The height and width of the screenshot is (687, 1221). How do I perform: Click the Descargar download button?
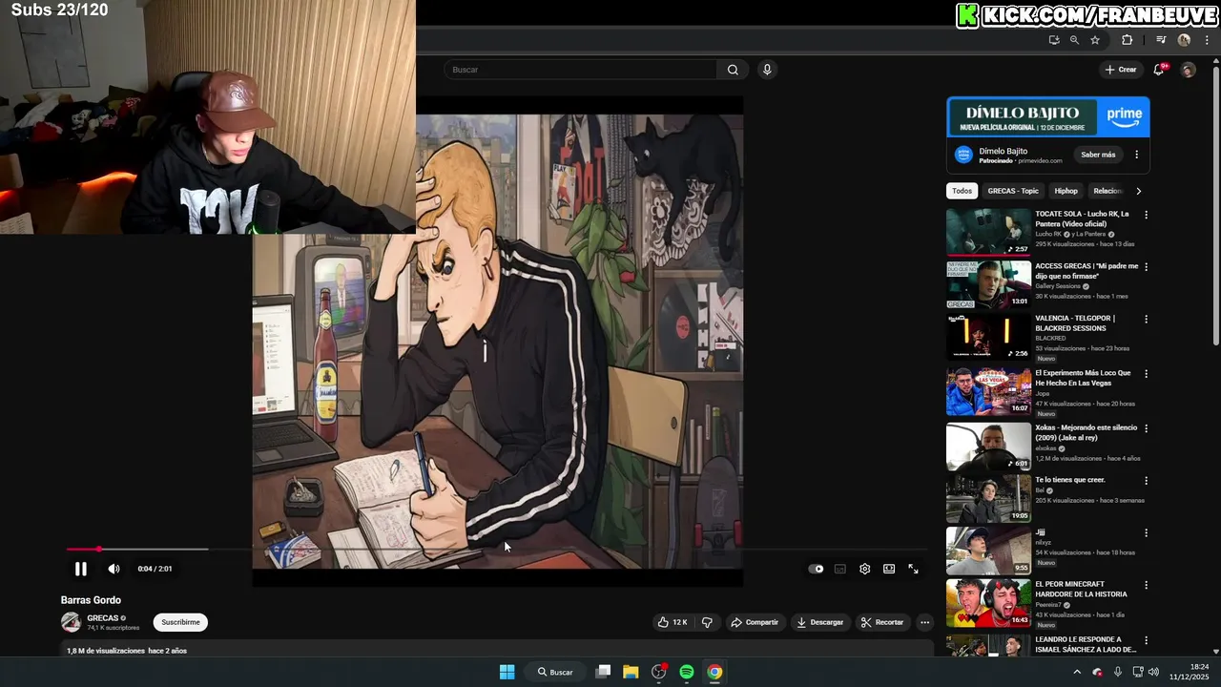click(x=820, y=622)
